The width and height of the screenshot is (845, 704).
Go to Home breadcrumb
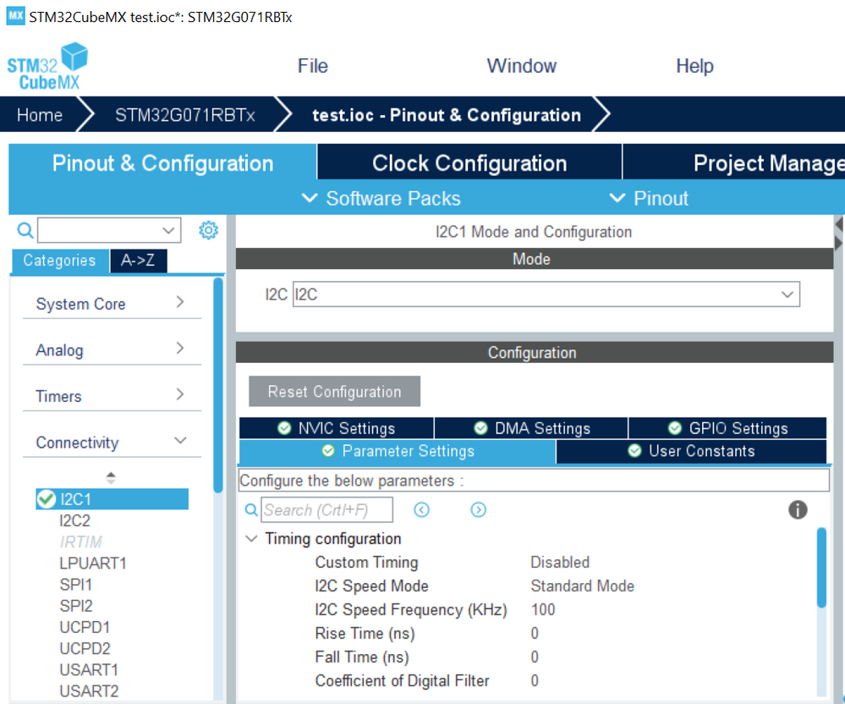(x=40, y=115)
